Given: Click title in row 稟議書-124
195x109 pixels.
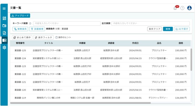Looking at the screenshot, I should (x=48, y=58).
